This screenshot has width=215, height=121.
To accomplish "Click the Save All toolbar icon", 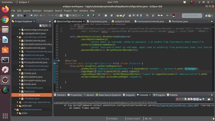I will coord(21,15).
